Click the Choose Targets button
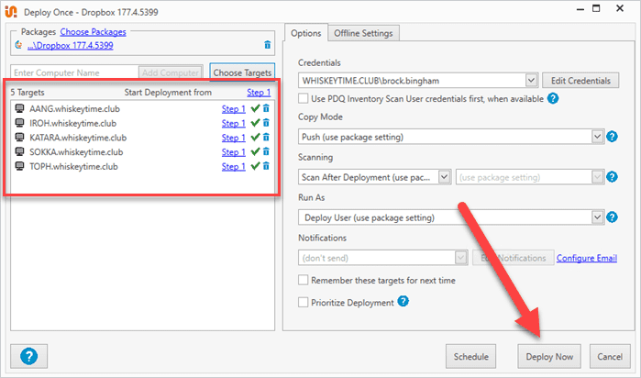The width and height of the screenshot is (641, 378). (x=242, y=72)
